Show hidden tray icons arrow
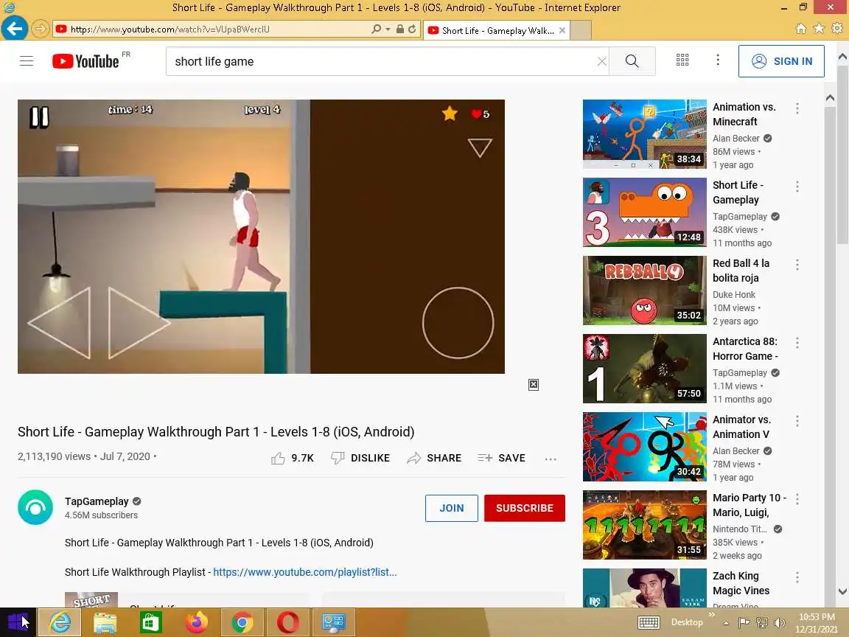The image size is (849, 637). pos(726,623)
